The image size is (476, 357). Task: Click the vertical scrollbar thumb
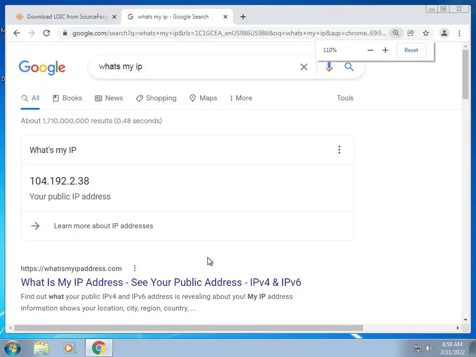click(x=465, y=74)
